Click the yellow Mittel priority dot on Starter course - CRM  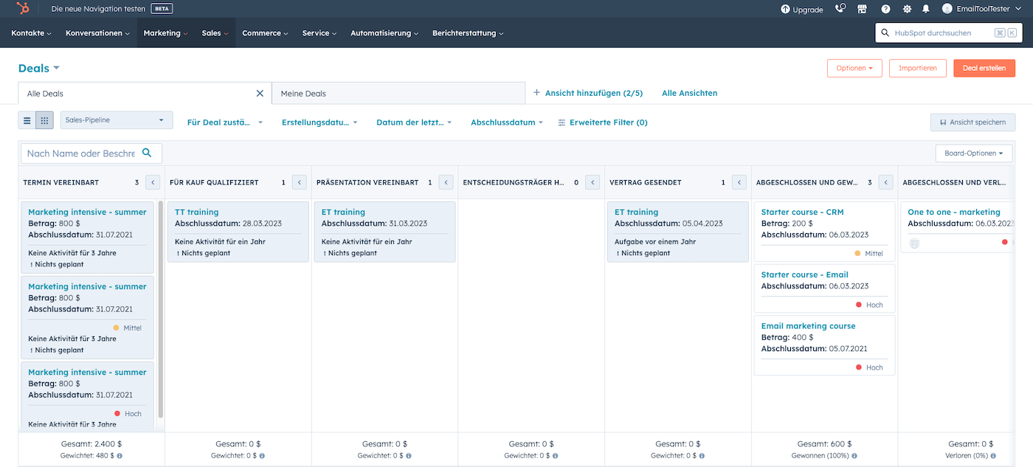857,253
